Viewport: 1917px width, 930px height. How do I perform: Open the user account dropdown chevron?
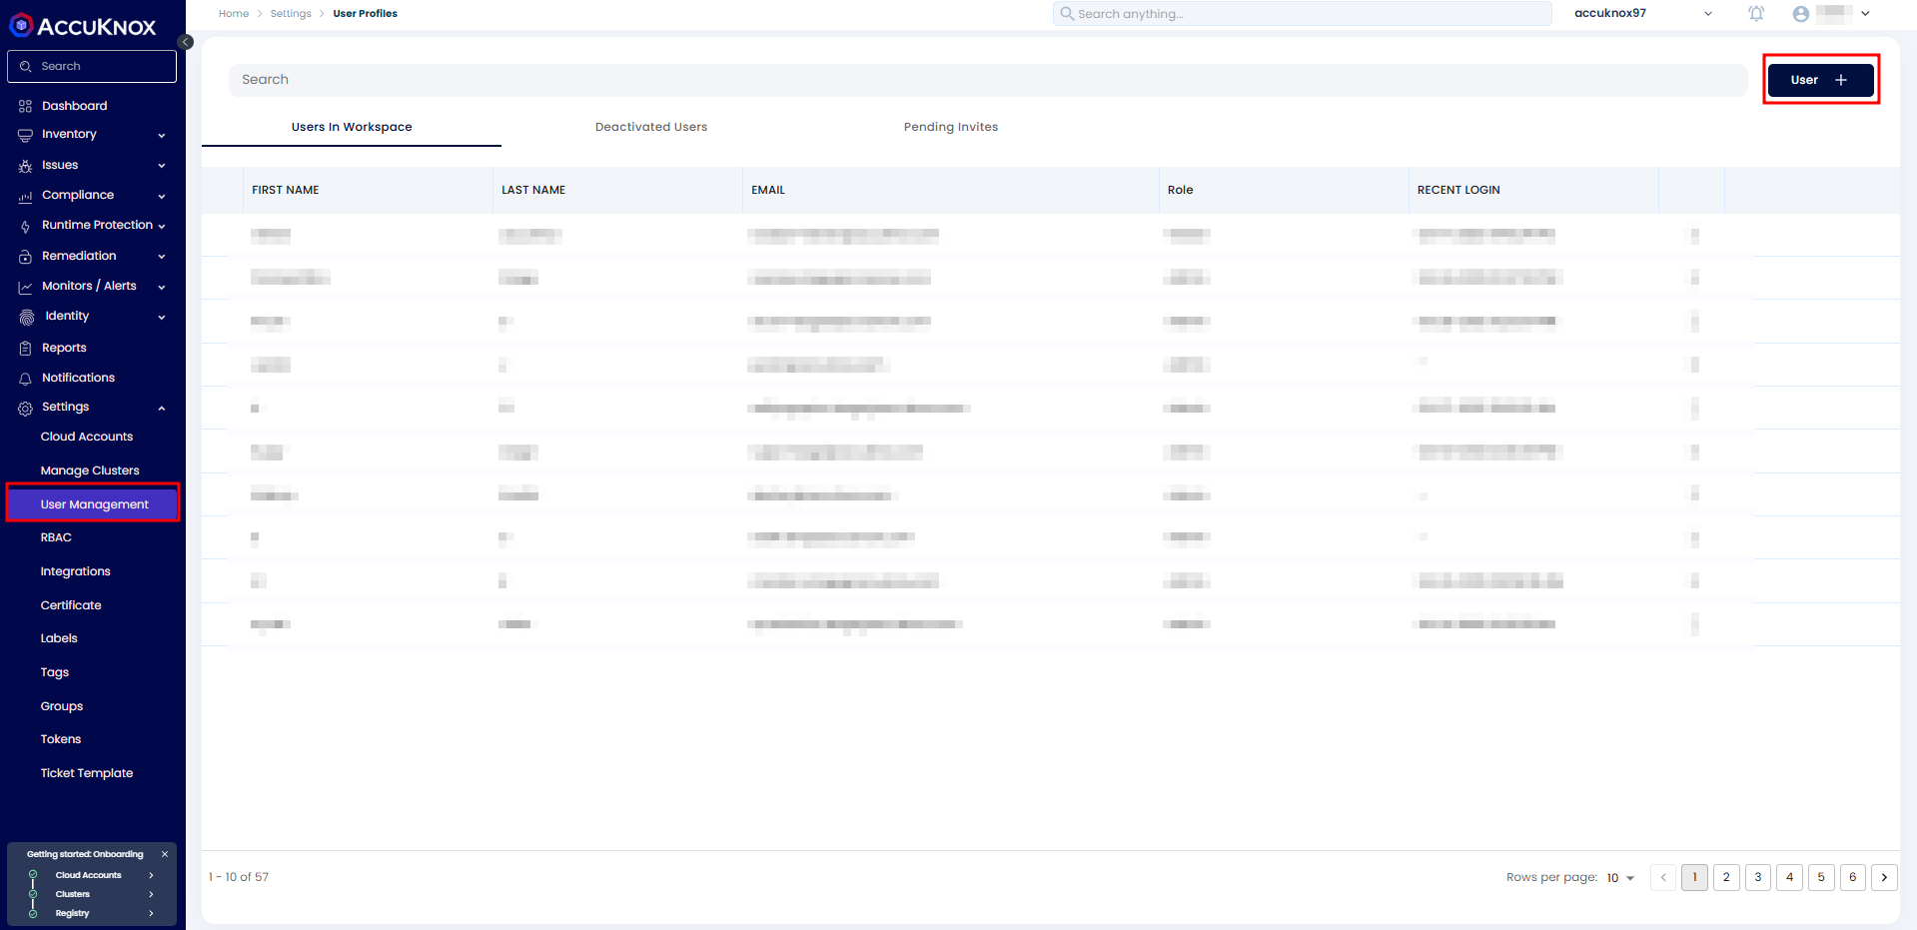[1865, 14]
